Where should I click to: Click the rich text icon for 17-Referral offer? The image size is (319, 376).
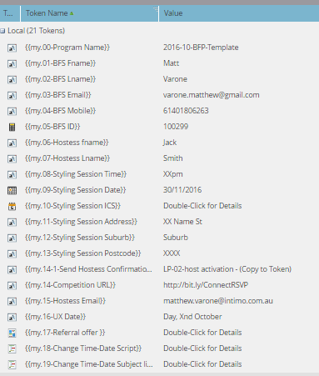(x=12, y=333)
